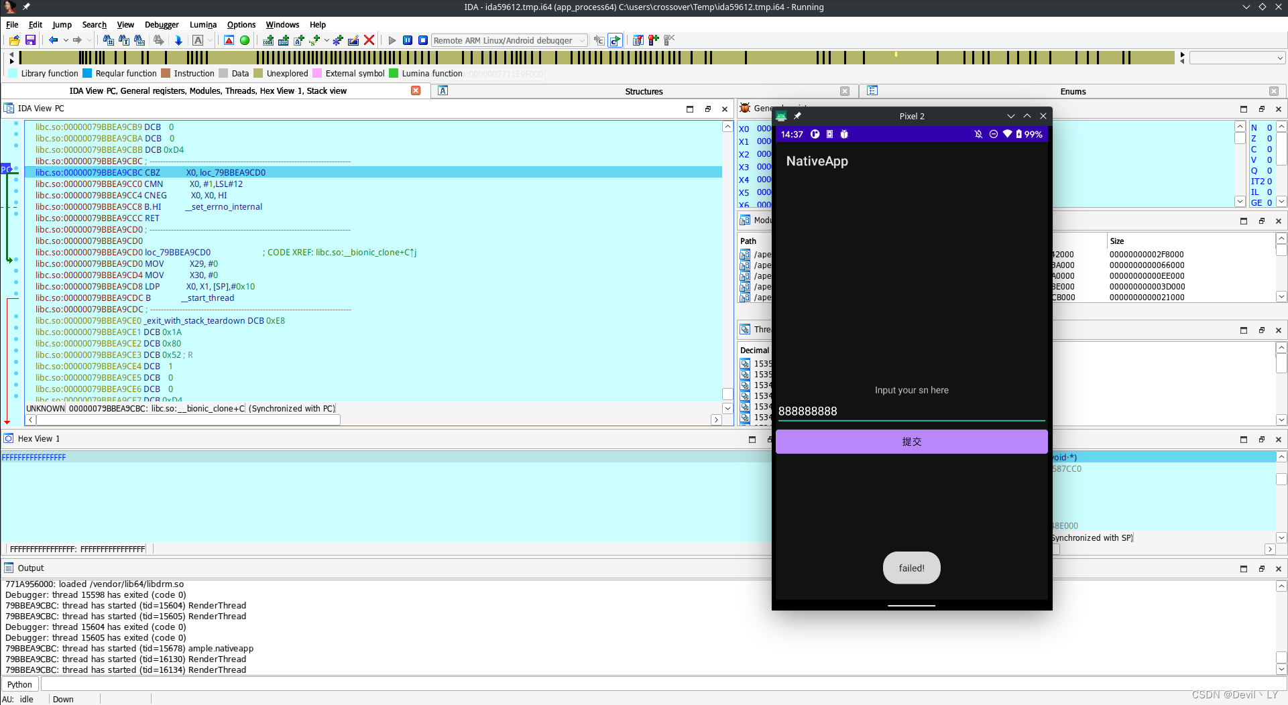Open the Windows menu
This screenshot has height=705, width=1288.
(282, 24)
